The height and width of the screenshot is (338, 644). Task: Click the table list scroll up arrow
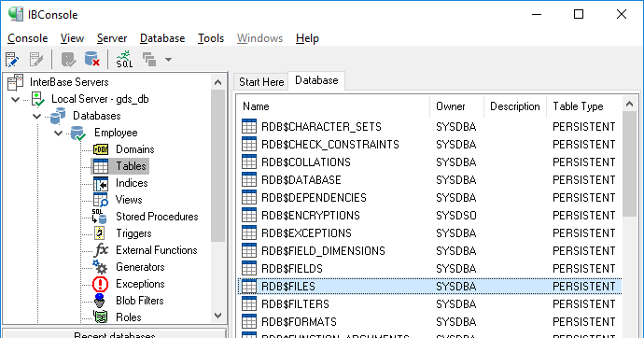pyautogui.click(x=629, y=104)
